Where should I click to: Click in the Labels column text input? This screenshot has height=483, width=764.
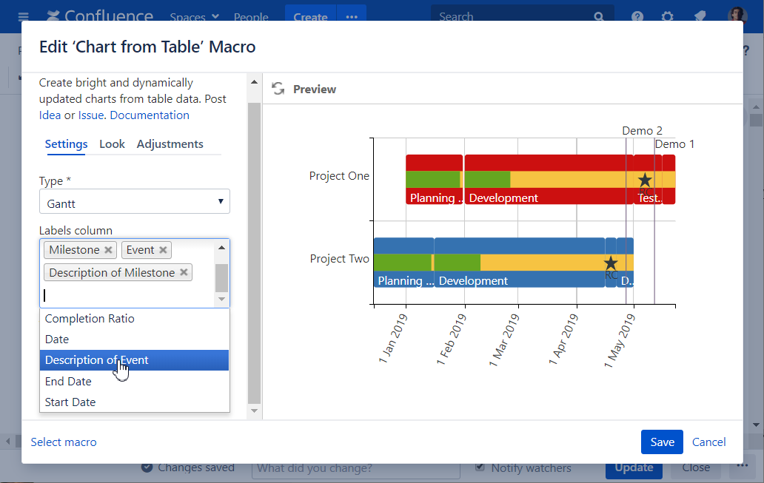(x=126, y=295)
